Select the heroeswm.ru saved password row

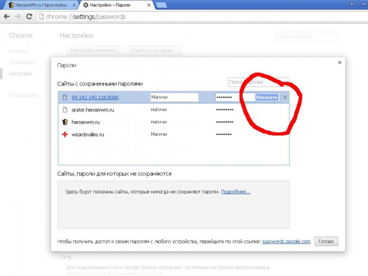click(173, 122)
